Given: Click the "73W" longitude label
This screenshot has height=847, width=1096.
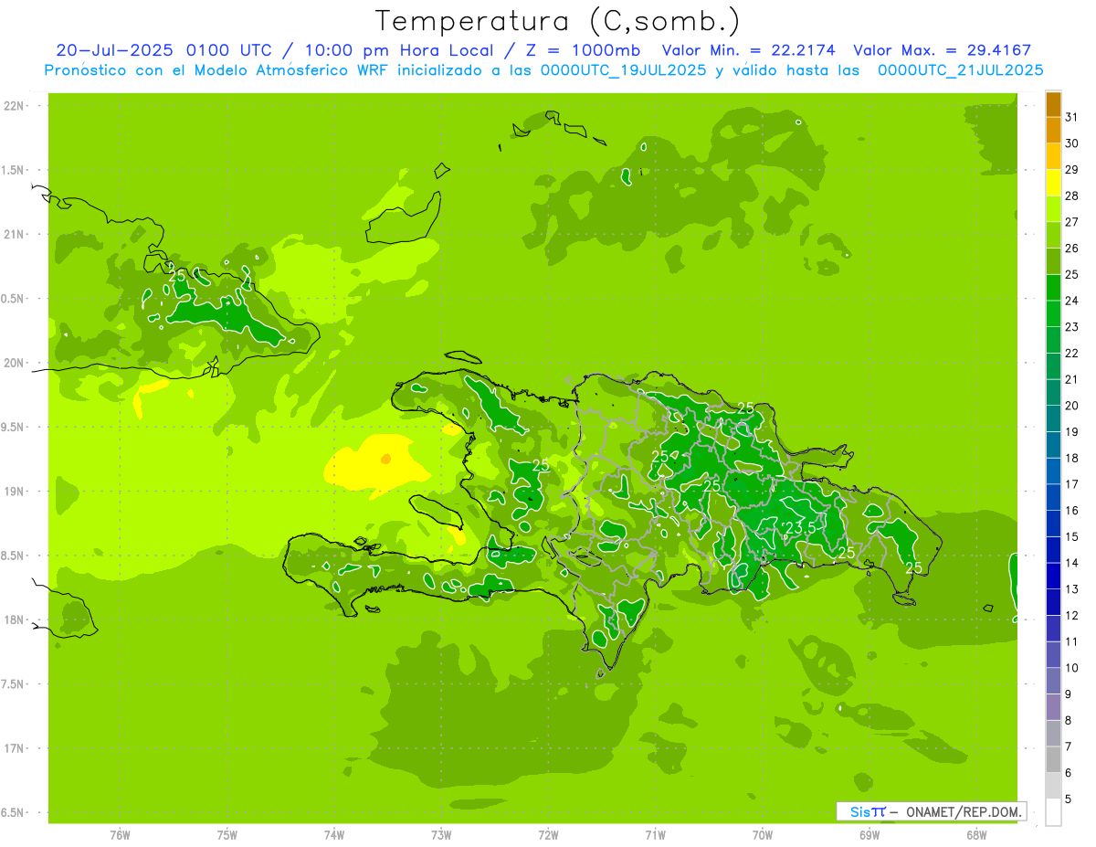Looking at the screenshot, I should [x=441, y=834].
